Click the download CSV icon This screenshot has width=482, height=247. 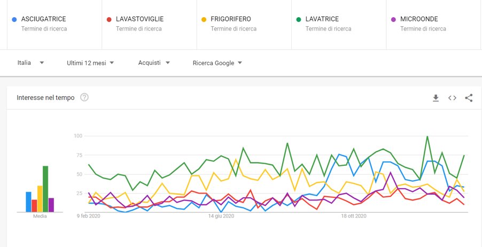[436, 98]
